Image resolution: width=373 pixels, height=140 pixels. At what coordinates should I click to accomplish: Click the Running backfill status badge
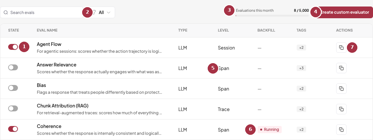[x=270, y=130]
